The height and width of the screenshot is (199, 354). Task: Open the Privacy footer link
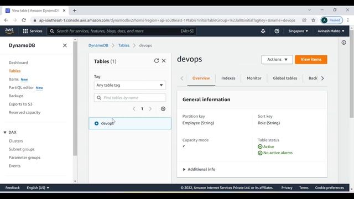click(x=287, y=188)
